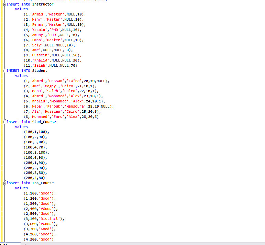The image size is (265, 245).
Task: Click the row (2,'Amr','Magdy','Cairo',21,10,1)
Action: 60,86
